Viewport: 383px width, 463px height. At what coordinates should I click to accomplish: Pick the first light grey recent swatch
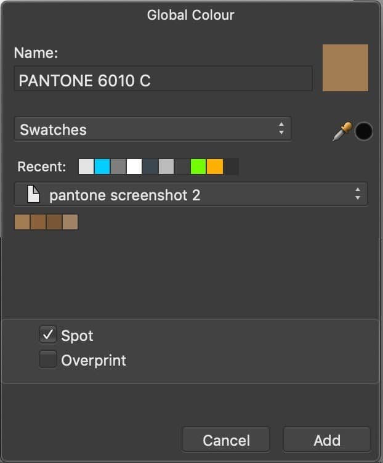[86, 166]
